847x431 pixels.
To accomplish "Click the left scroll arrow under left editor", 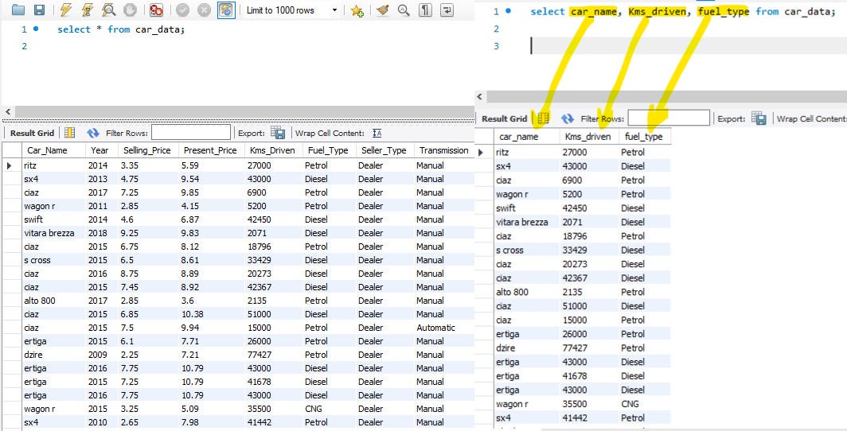I will click(x=8, y=111).
